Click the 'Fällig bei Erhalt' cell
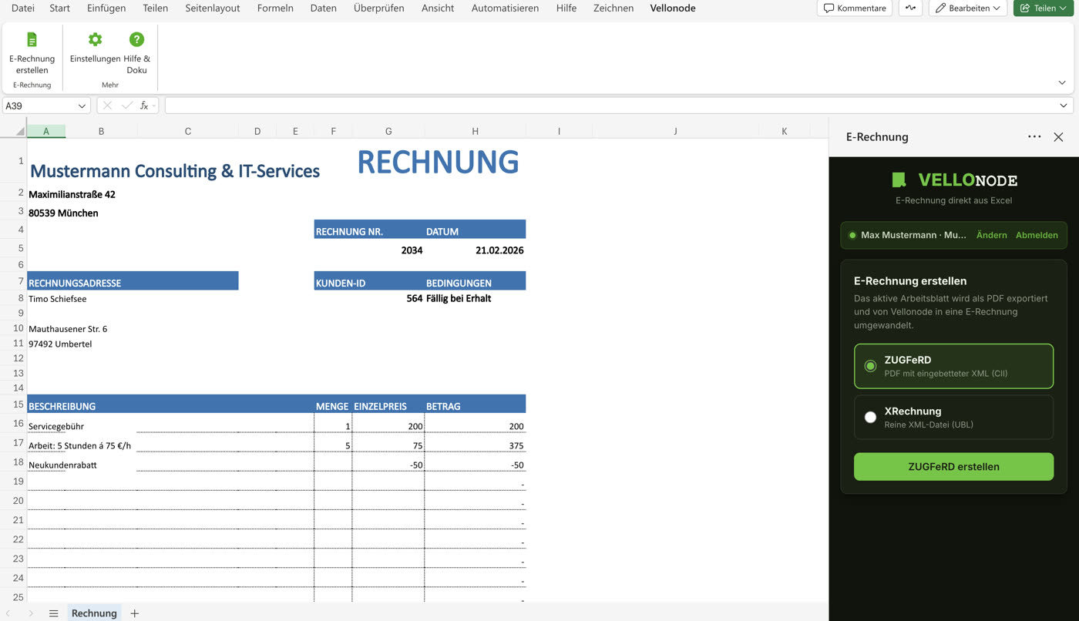The width and height of the screenshot is (1079, 621). (475, 298)
